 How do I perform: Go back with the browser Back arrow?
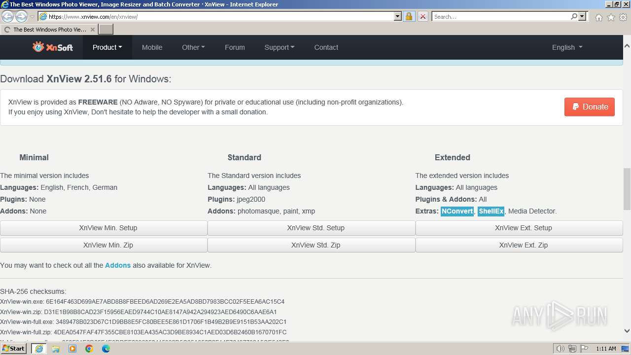(8, 16)
